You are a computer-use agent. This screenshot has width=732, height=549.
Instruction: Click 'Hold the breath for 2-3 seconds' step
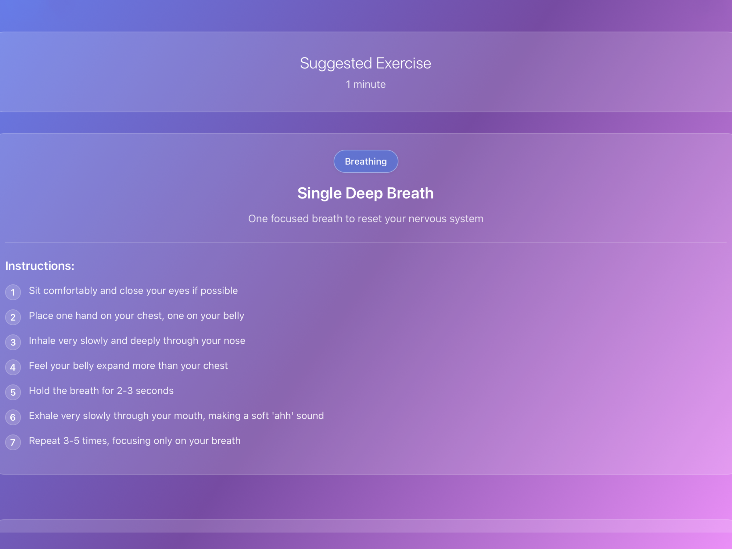(x=101, y=390)
